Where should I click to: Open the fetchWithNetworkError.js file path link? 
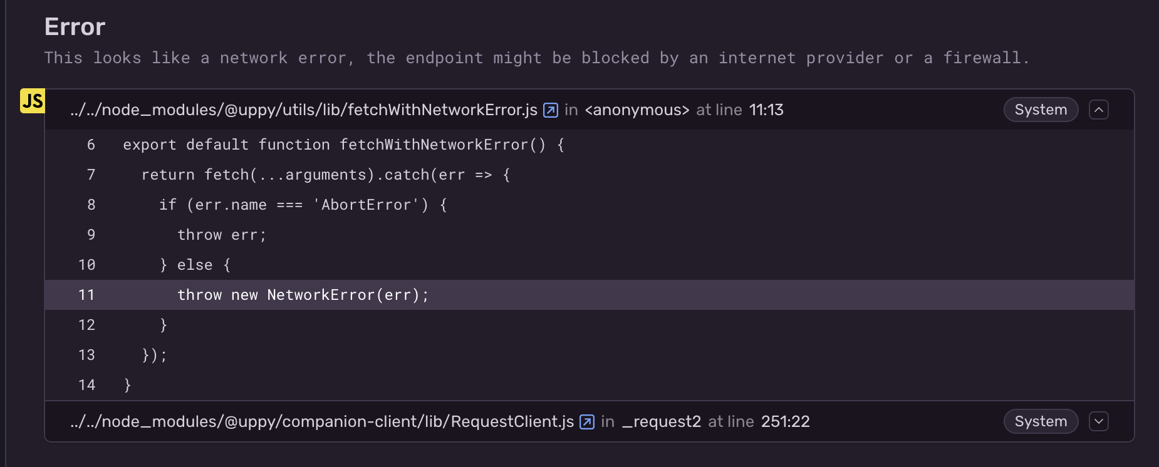point(303,110)
